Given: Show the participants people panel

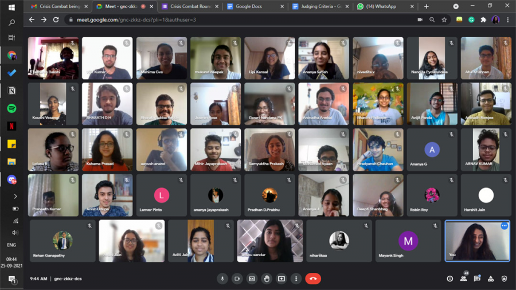Looking at the screenshot, I should (463, 279).
